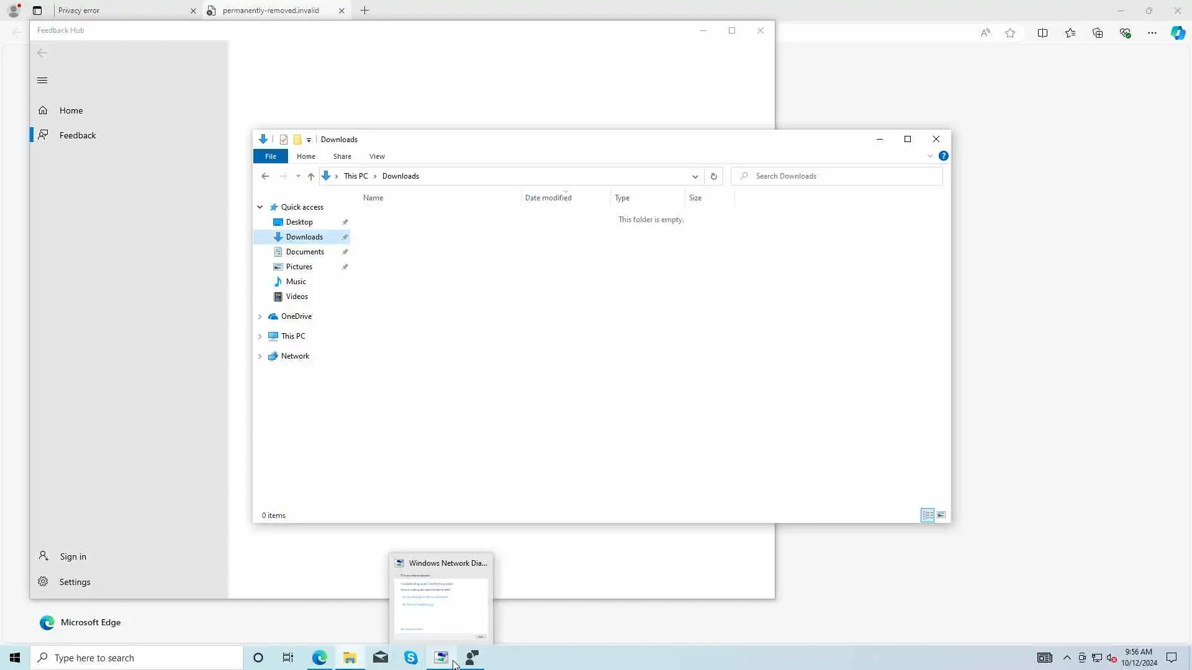This screenshot has height=670, width=1192.
Task: Open Explorer Help question mark icon
Action: pyautogui.click(x=943, y=156)
